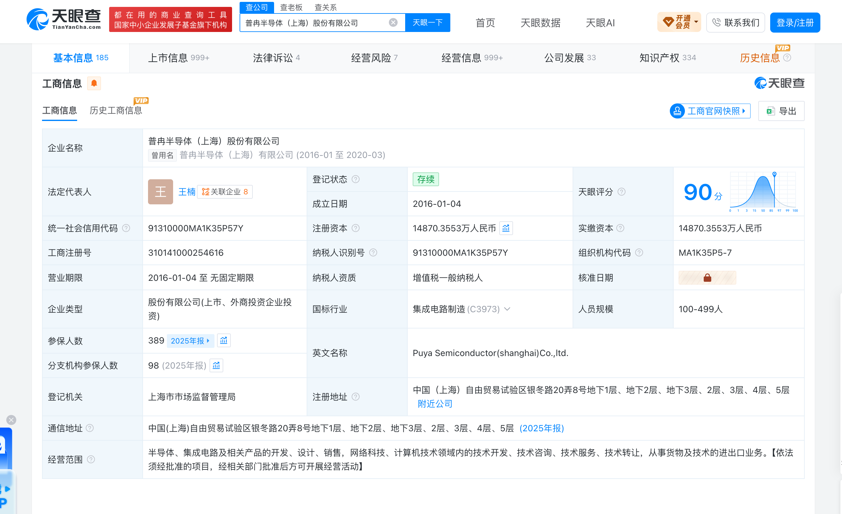
Task: Open the 工商官网快照 snapshot
Action: pyautogui.click(x=710, y=111)
